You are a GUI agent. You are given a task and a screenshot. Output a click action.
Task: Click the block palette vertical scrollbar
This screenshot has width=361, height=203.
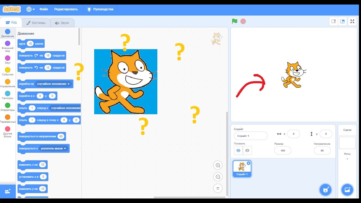tap(79, 37)
